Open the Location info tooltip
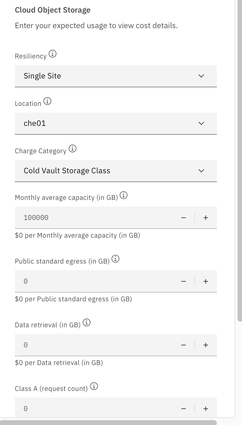Image resolution: width=242 pixels, height=425 pixels. pyautogui.click(x=47, y=101)
